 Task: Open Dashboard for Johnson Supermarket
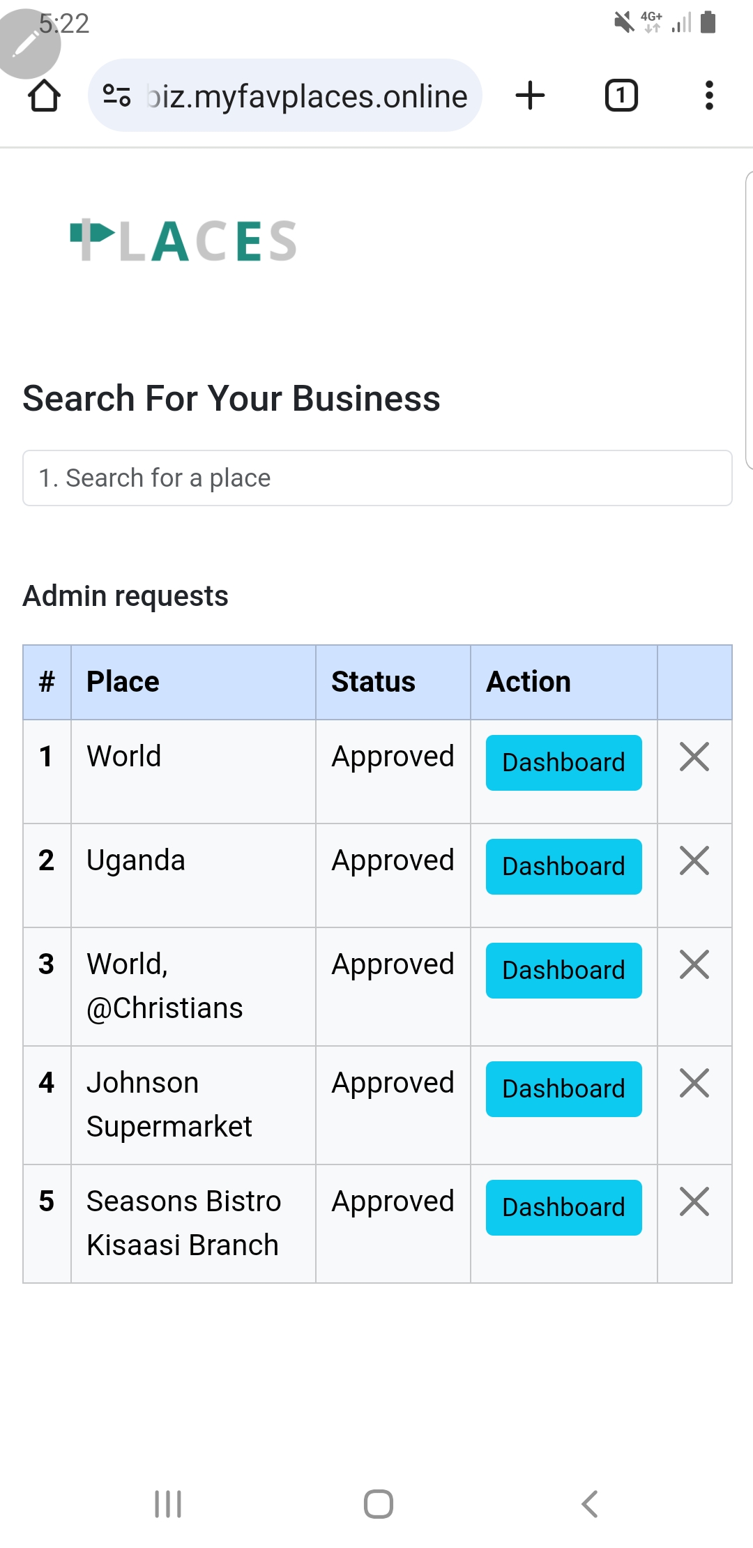[563, 1089]
